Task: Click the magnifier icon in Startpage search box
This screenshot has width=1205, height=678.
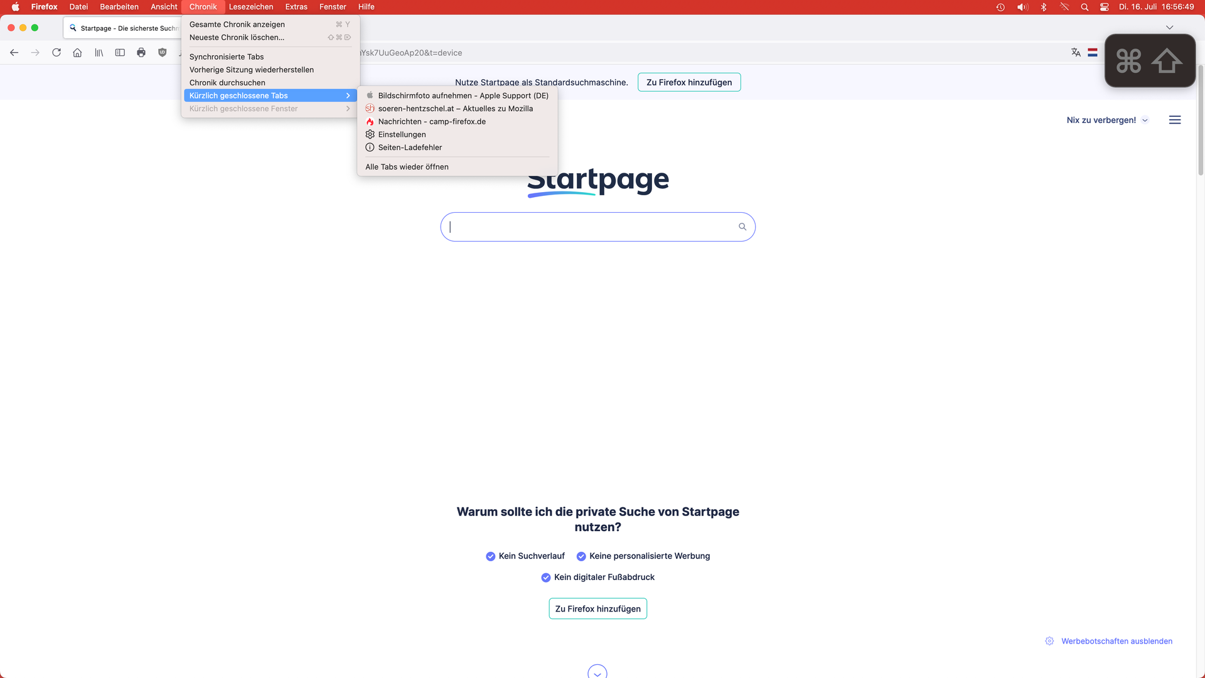Action: click(x=742, y=227)
